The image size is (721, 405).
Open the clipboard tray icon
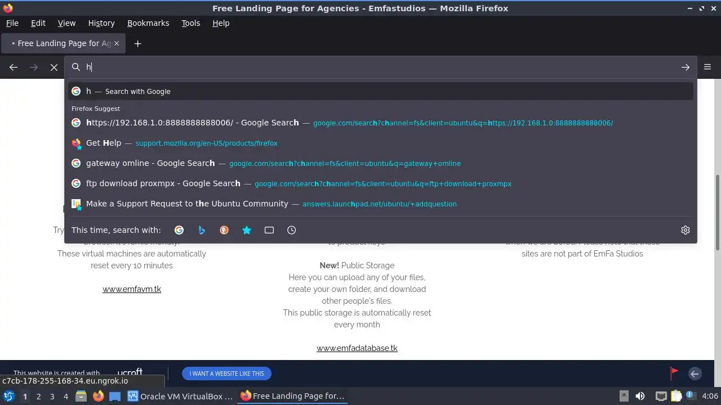point(676,396)
